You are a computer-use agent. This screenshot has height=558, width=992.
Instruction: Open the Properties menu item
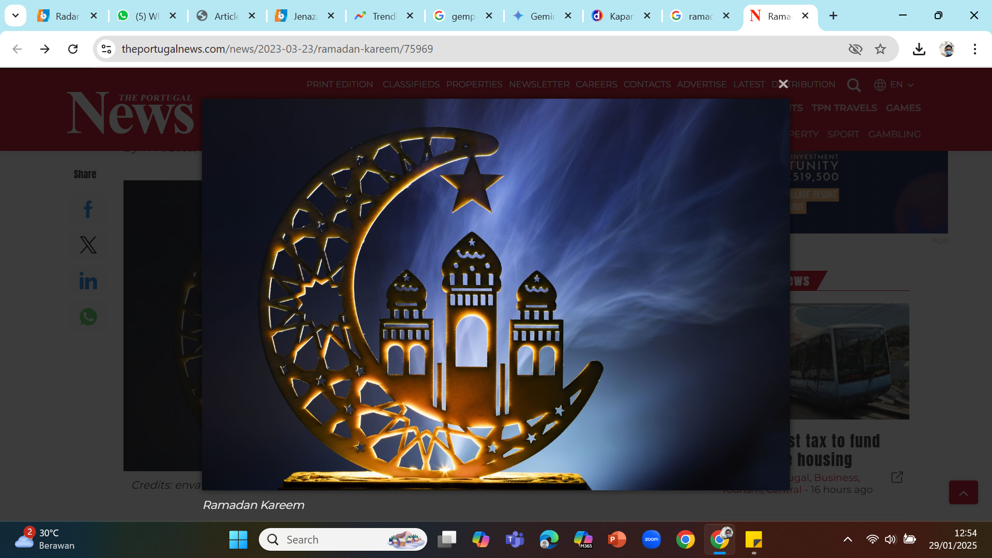click(474, 84)
